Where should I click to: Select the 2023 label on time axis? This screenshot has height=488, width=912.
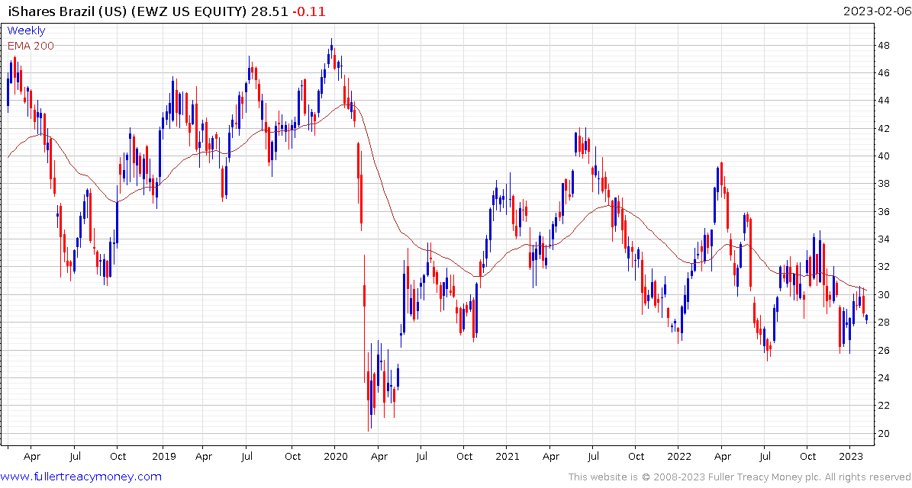pos(849,457)
